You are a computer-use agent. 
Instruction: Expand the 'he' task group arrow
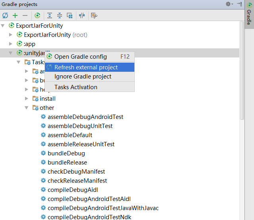coord(27,89)
